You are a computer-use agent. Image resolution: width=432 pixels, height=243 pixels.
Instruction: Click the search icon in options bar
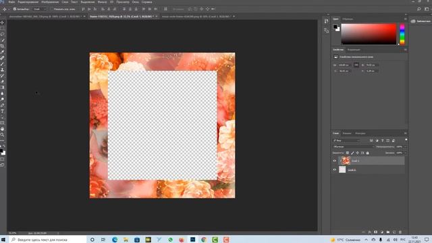click(x=418, y=9)
